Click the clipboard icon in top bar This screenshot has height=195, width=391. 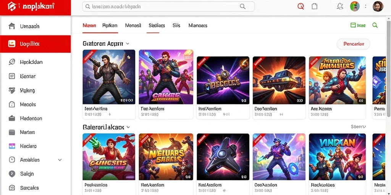tap(315, 6)
